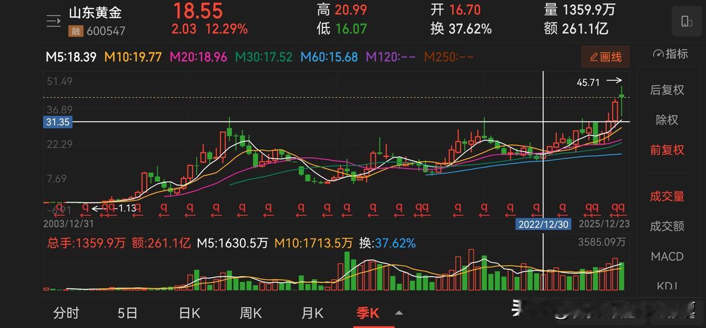Viewport: 706px width, 328px height.
Task: Tap the M30:17.52 moving average label
Action: (264, 57)
